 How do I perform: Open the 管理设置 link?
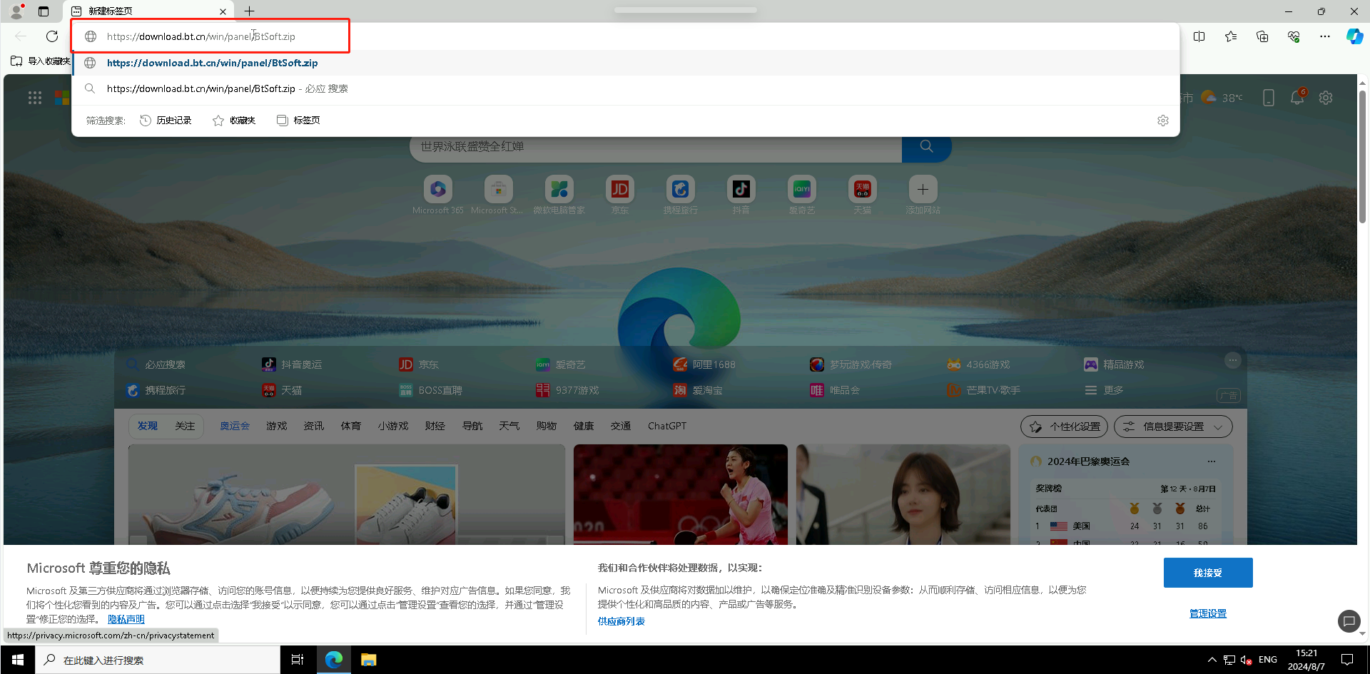tap(1208, 613)
